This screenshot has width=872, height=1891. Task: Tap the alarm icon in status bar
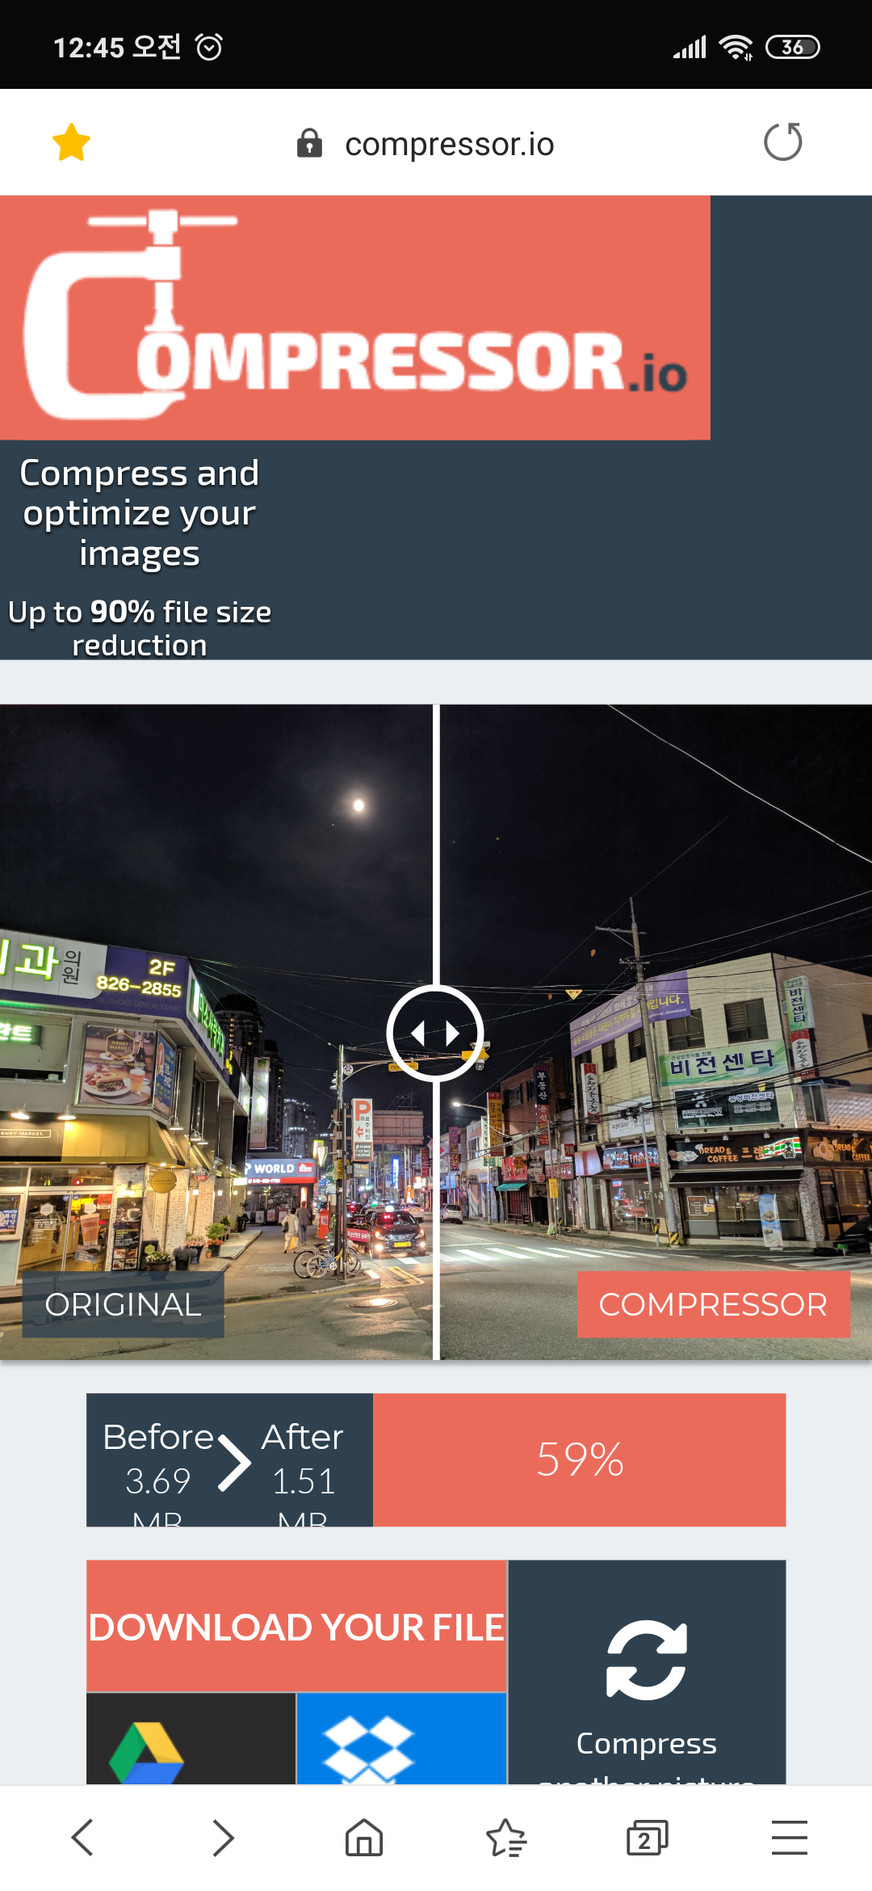click(209, 47)
